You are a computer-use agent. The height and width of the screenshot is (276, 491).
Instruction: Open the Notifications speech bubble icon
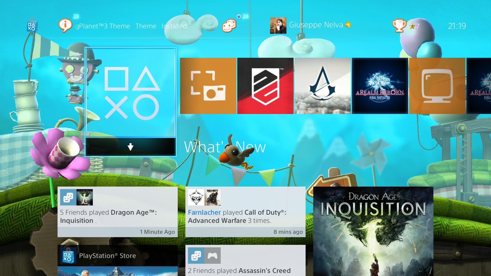pyautogui.click(x=65, y=26)
